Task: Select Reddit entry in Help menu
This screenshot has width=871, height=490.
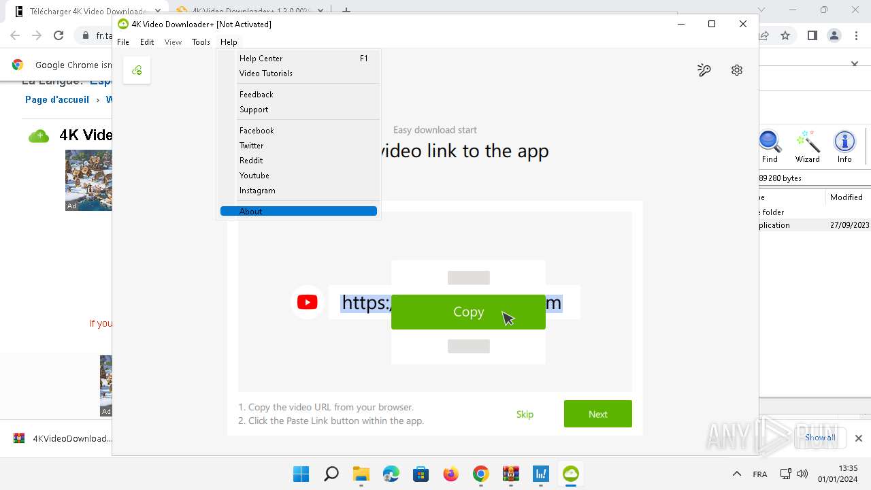Action: point(299,161)
